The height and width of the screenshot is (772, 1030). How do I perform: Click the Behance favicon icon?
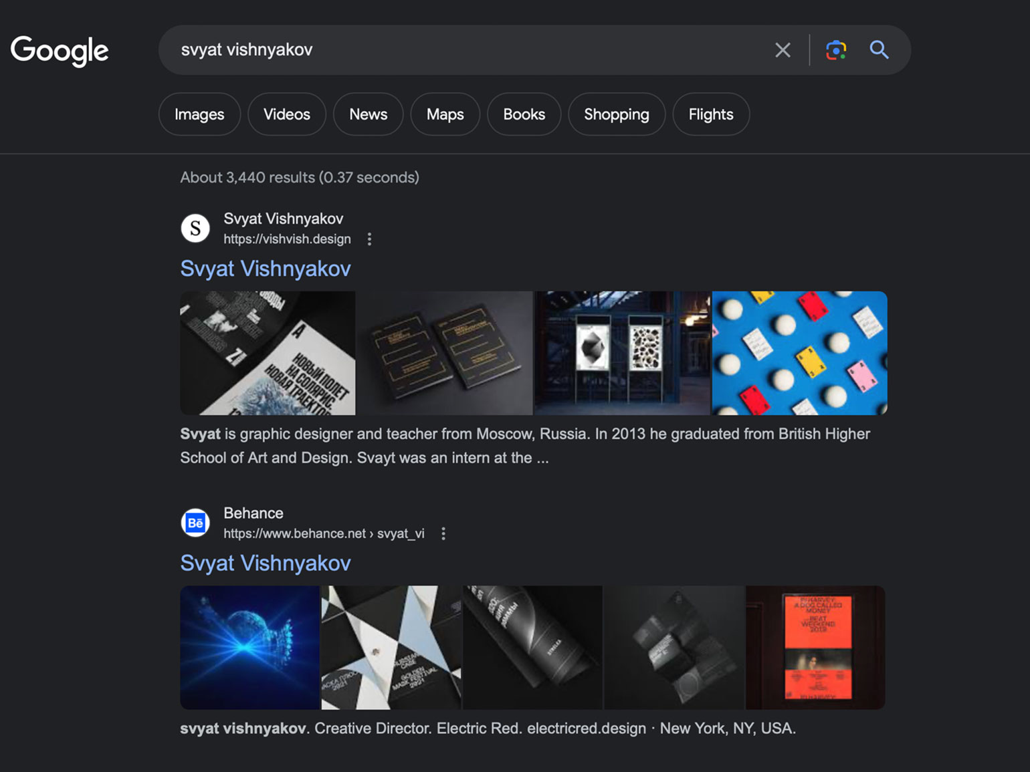(195, 523)
